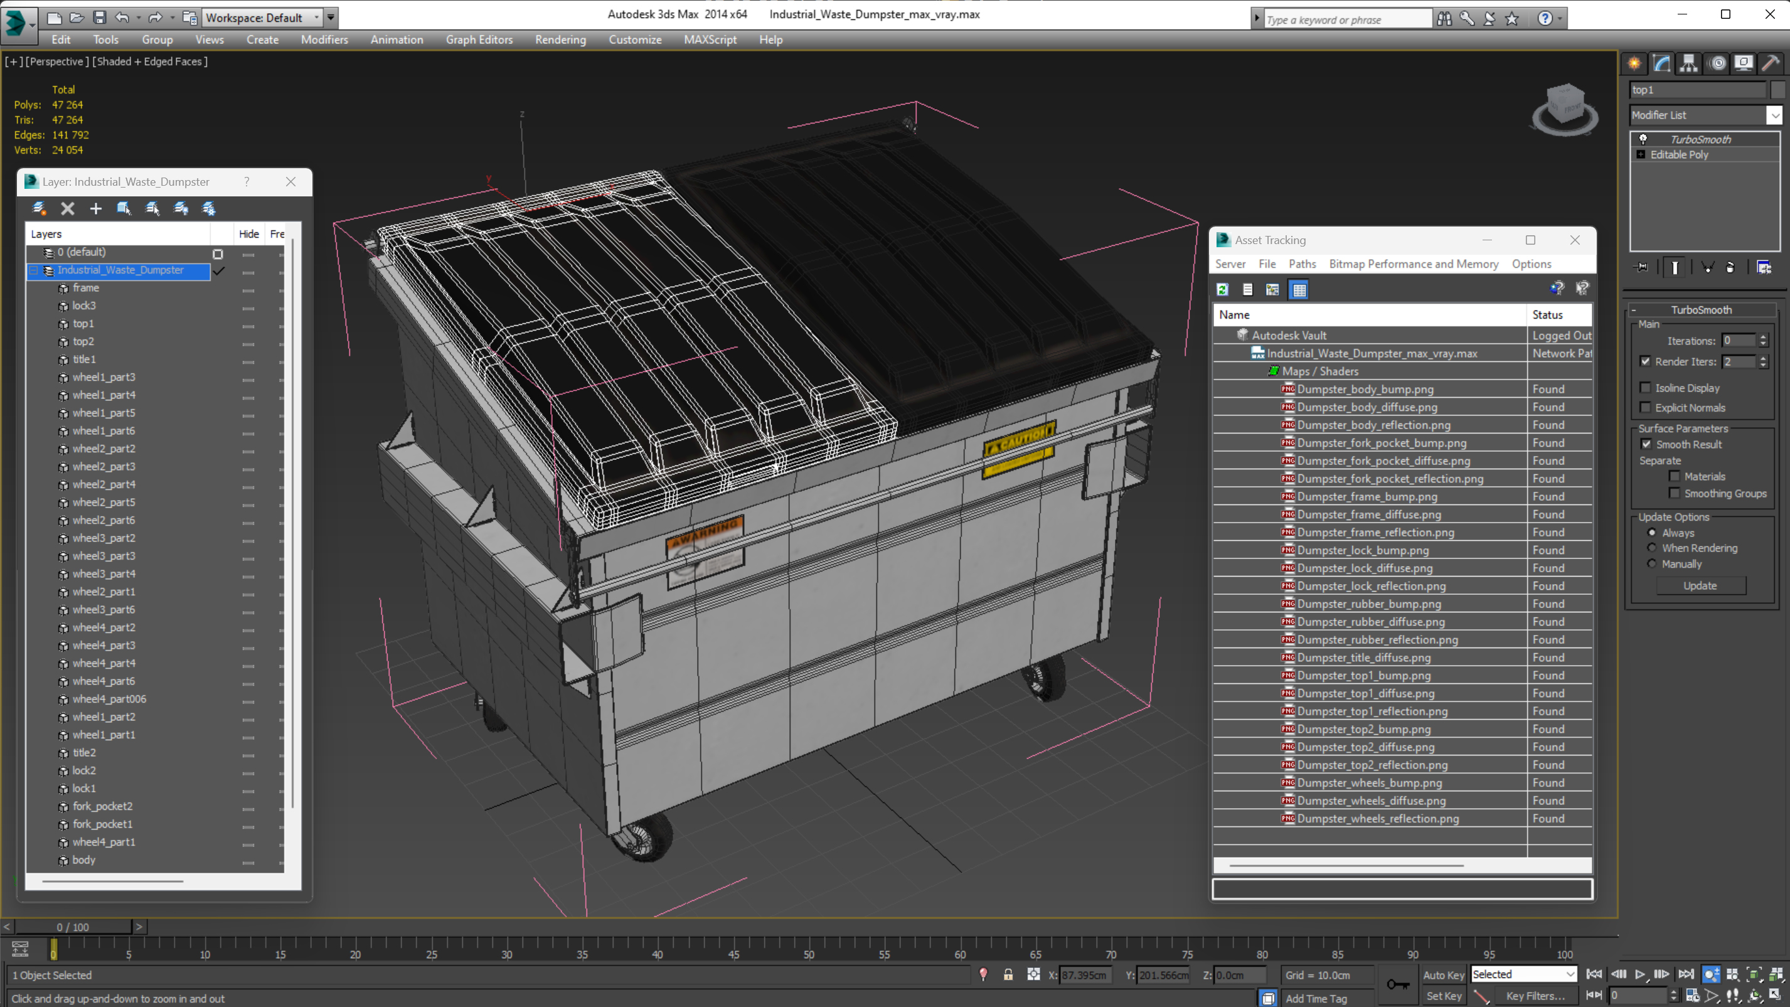
Task: Click the time slider 0 / 100
Action: pyautogui.click(x=73, y=927)
